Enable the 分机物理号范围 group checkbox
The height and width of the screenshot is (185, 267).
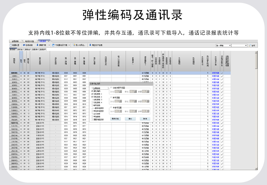(x=111, y=88)
